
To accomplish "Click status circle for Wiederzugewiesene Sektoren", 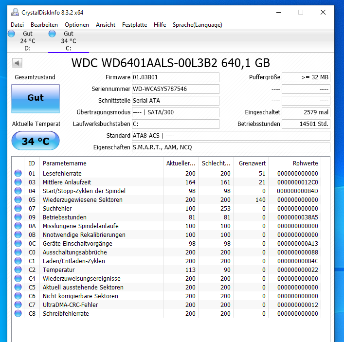I will (18, 199).
